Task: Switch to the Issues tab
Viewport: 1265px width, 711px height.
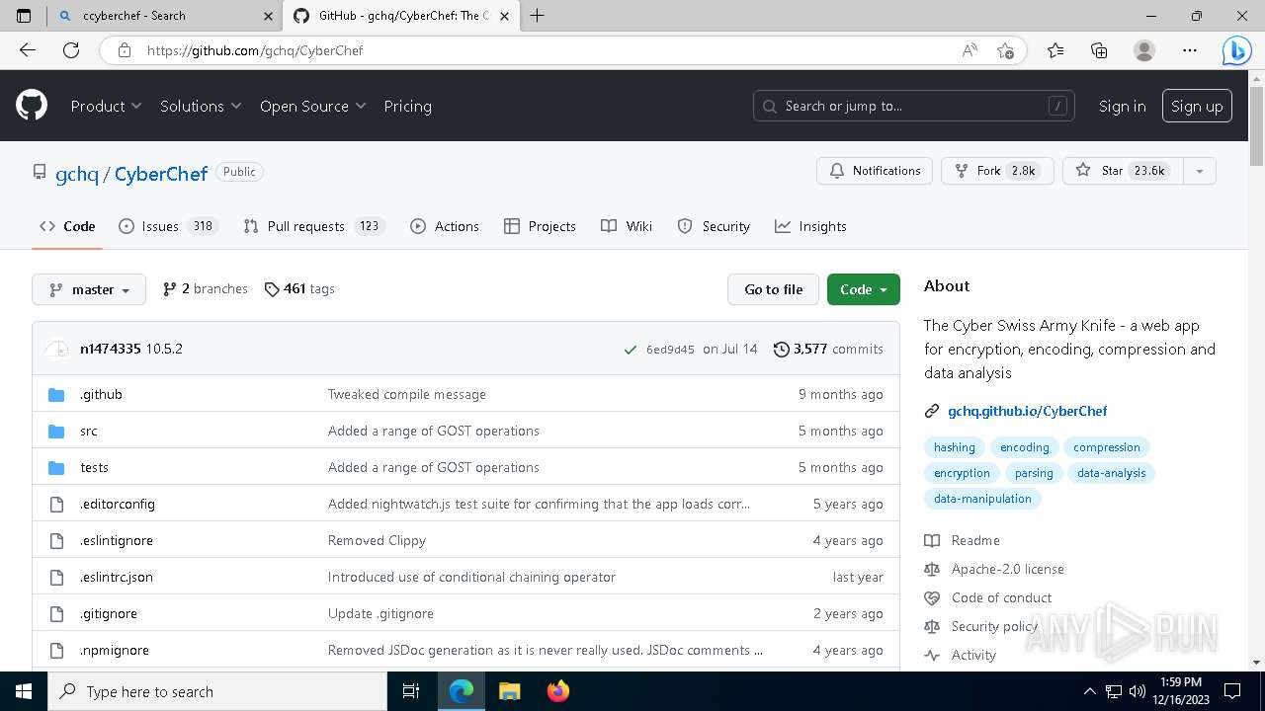Action: [168, 226]
